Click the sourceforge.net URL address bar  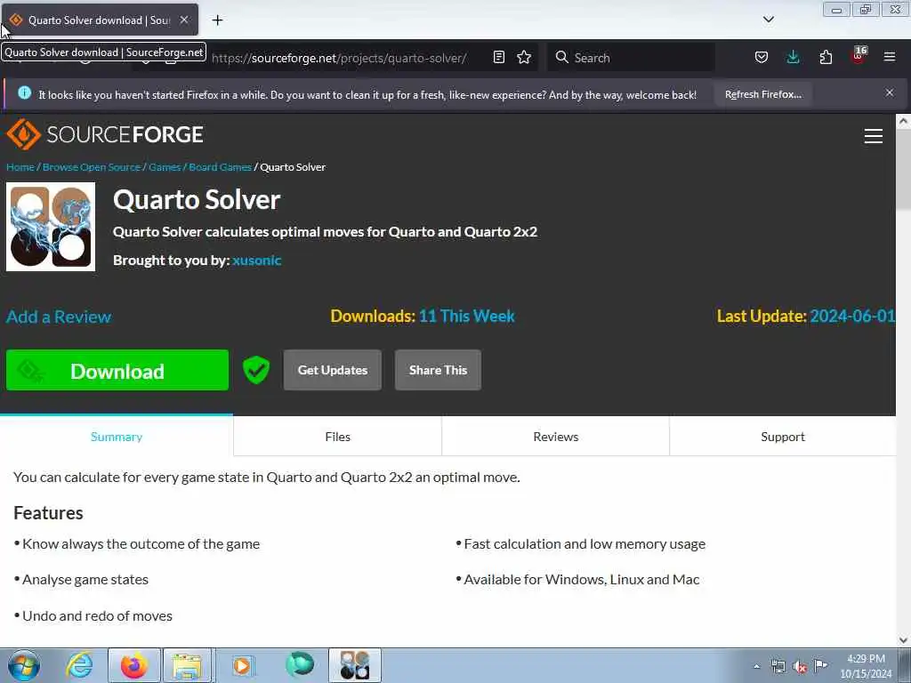(x=339, y=58)
